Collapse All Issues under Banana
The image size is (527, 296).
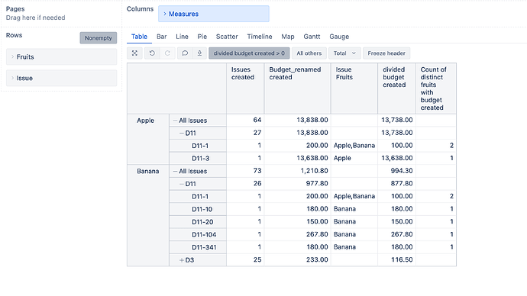pos(175,171)
